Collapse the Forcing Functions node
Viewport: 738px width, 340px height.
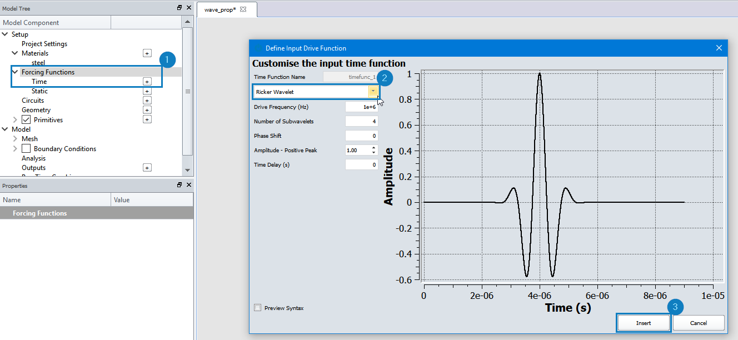point(16,72)
